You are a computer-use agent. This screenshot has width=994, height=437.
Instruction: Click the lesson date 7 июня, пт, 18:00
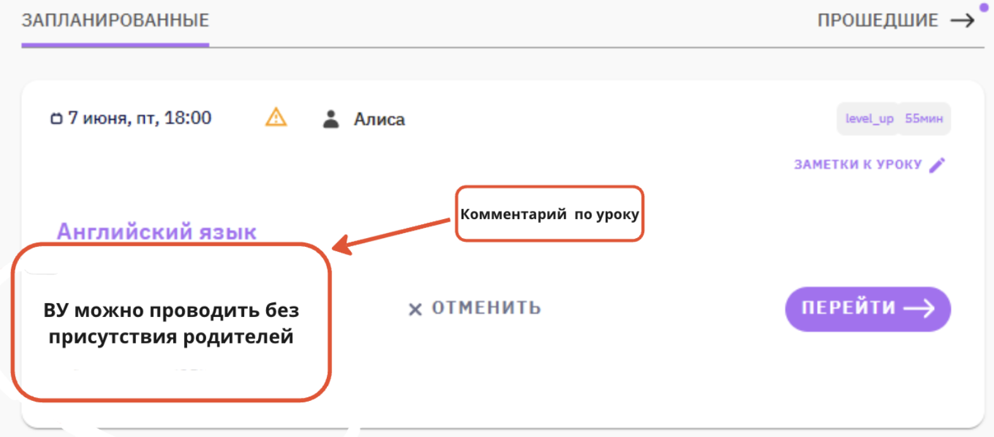tap(140, 118)
